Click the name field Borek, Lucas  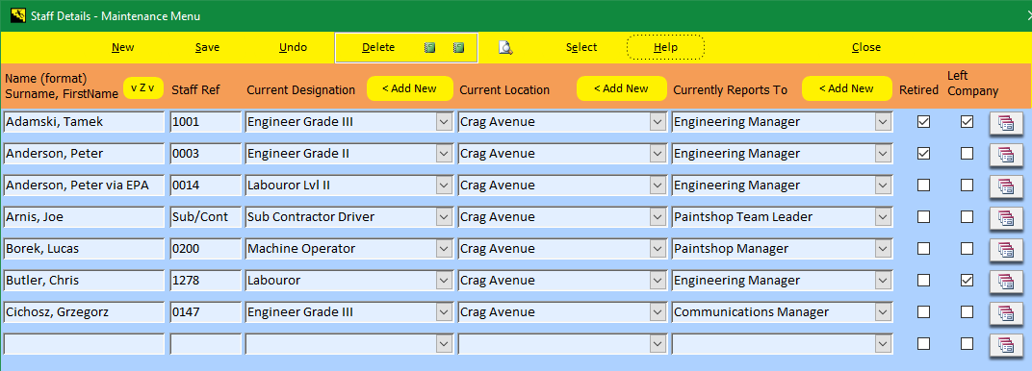(x=84, y=248)
